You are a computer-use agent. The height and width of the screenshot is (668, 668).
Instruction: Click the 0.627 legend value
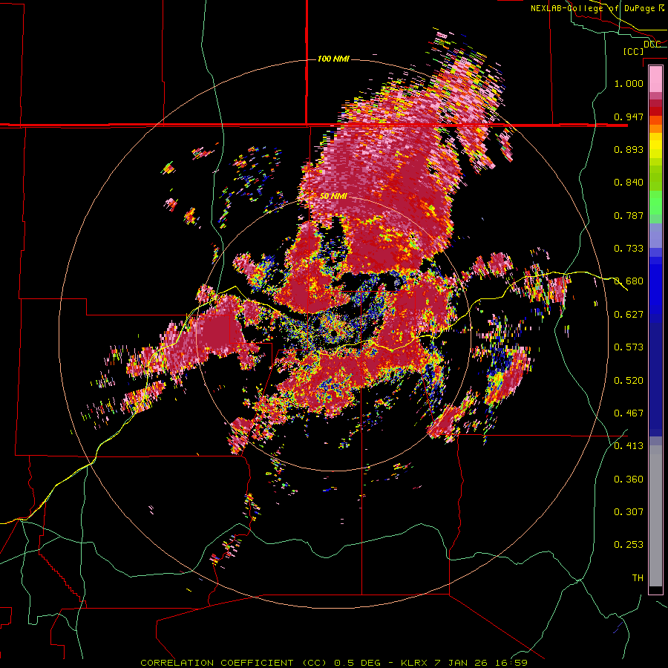pos(629,315)
